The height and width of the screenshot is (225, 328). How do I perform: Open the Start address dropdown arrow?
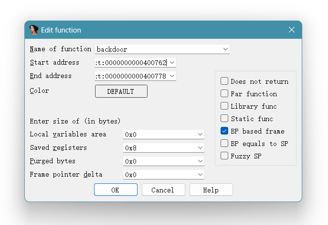[172, 63]
